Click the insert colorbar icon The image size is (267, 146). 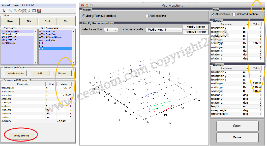(x=39, y=11)
